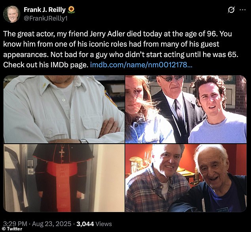Open the @FrankJReilly1 handle link
This screenshot has width=251, height=232.
(46, 19)
